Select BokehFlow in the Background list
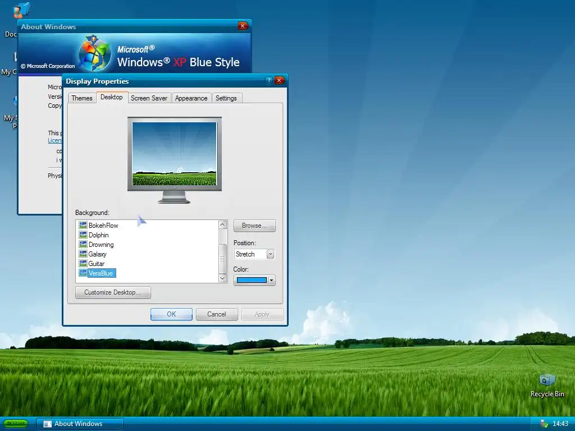The width and height of the screenshot is (575, 431). point(103,226)
